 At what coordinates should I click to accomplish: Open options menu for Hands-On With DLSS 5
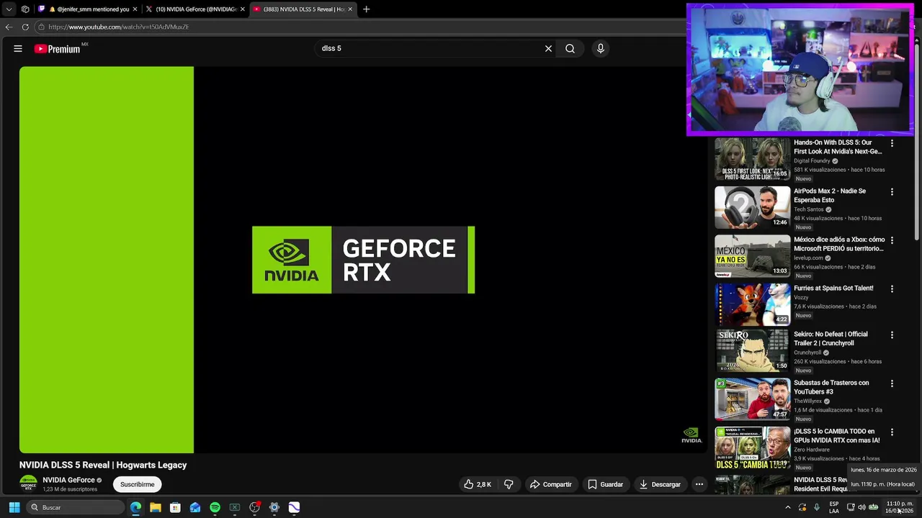[x=892, y=143]
